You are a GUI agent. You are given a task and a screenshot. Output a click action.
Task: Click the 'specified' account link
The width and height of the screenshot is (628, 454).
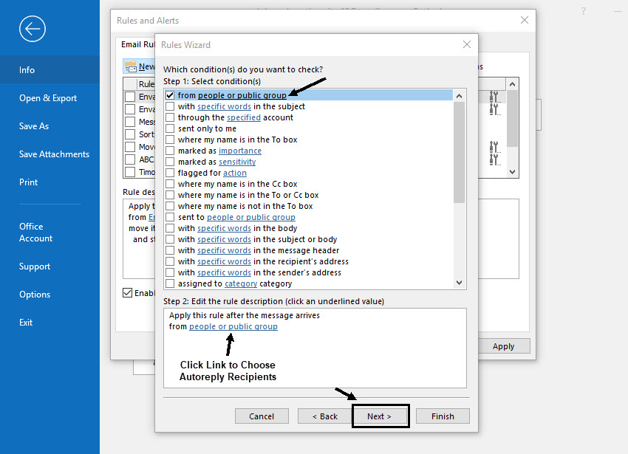[244, 117]
